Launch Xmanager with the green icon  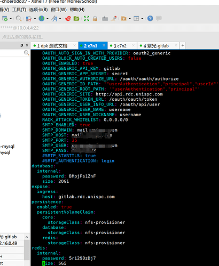point(76,19)
